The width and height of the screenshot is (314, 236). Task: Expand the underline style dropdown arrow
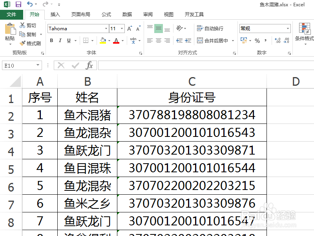click(75, 41)
